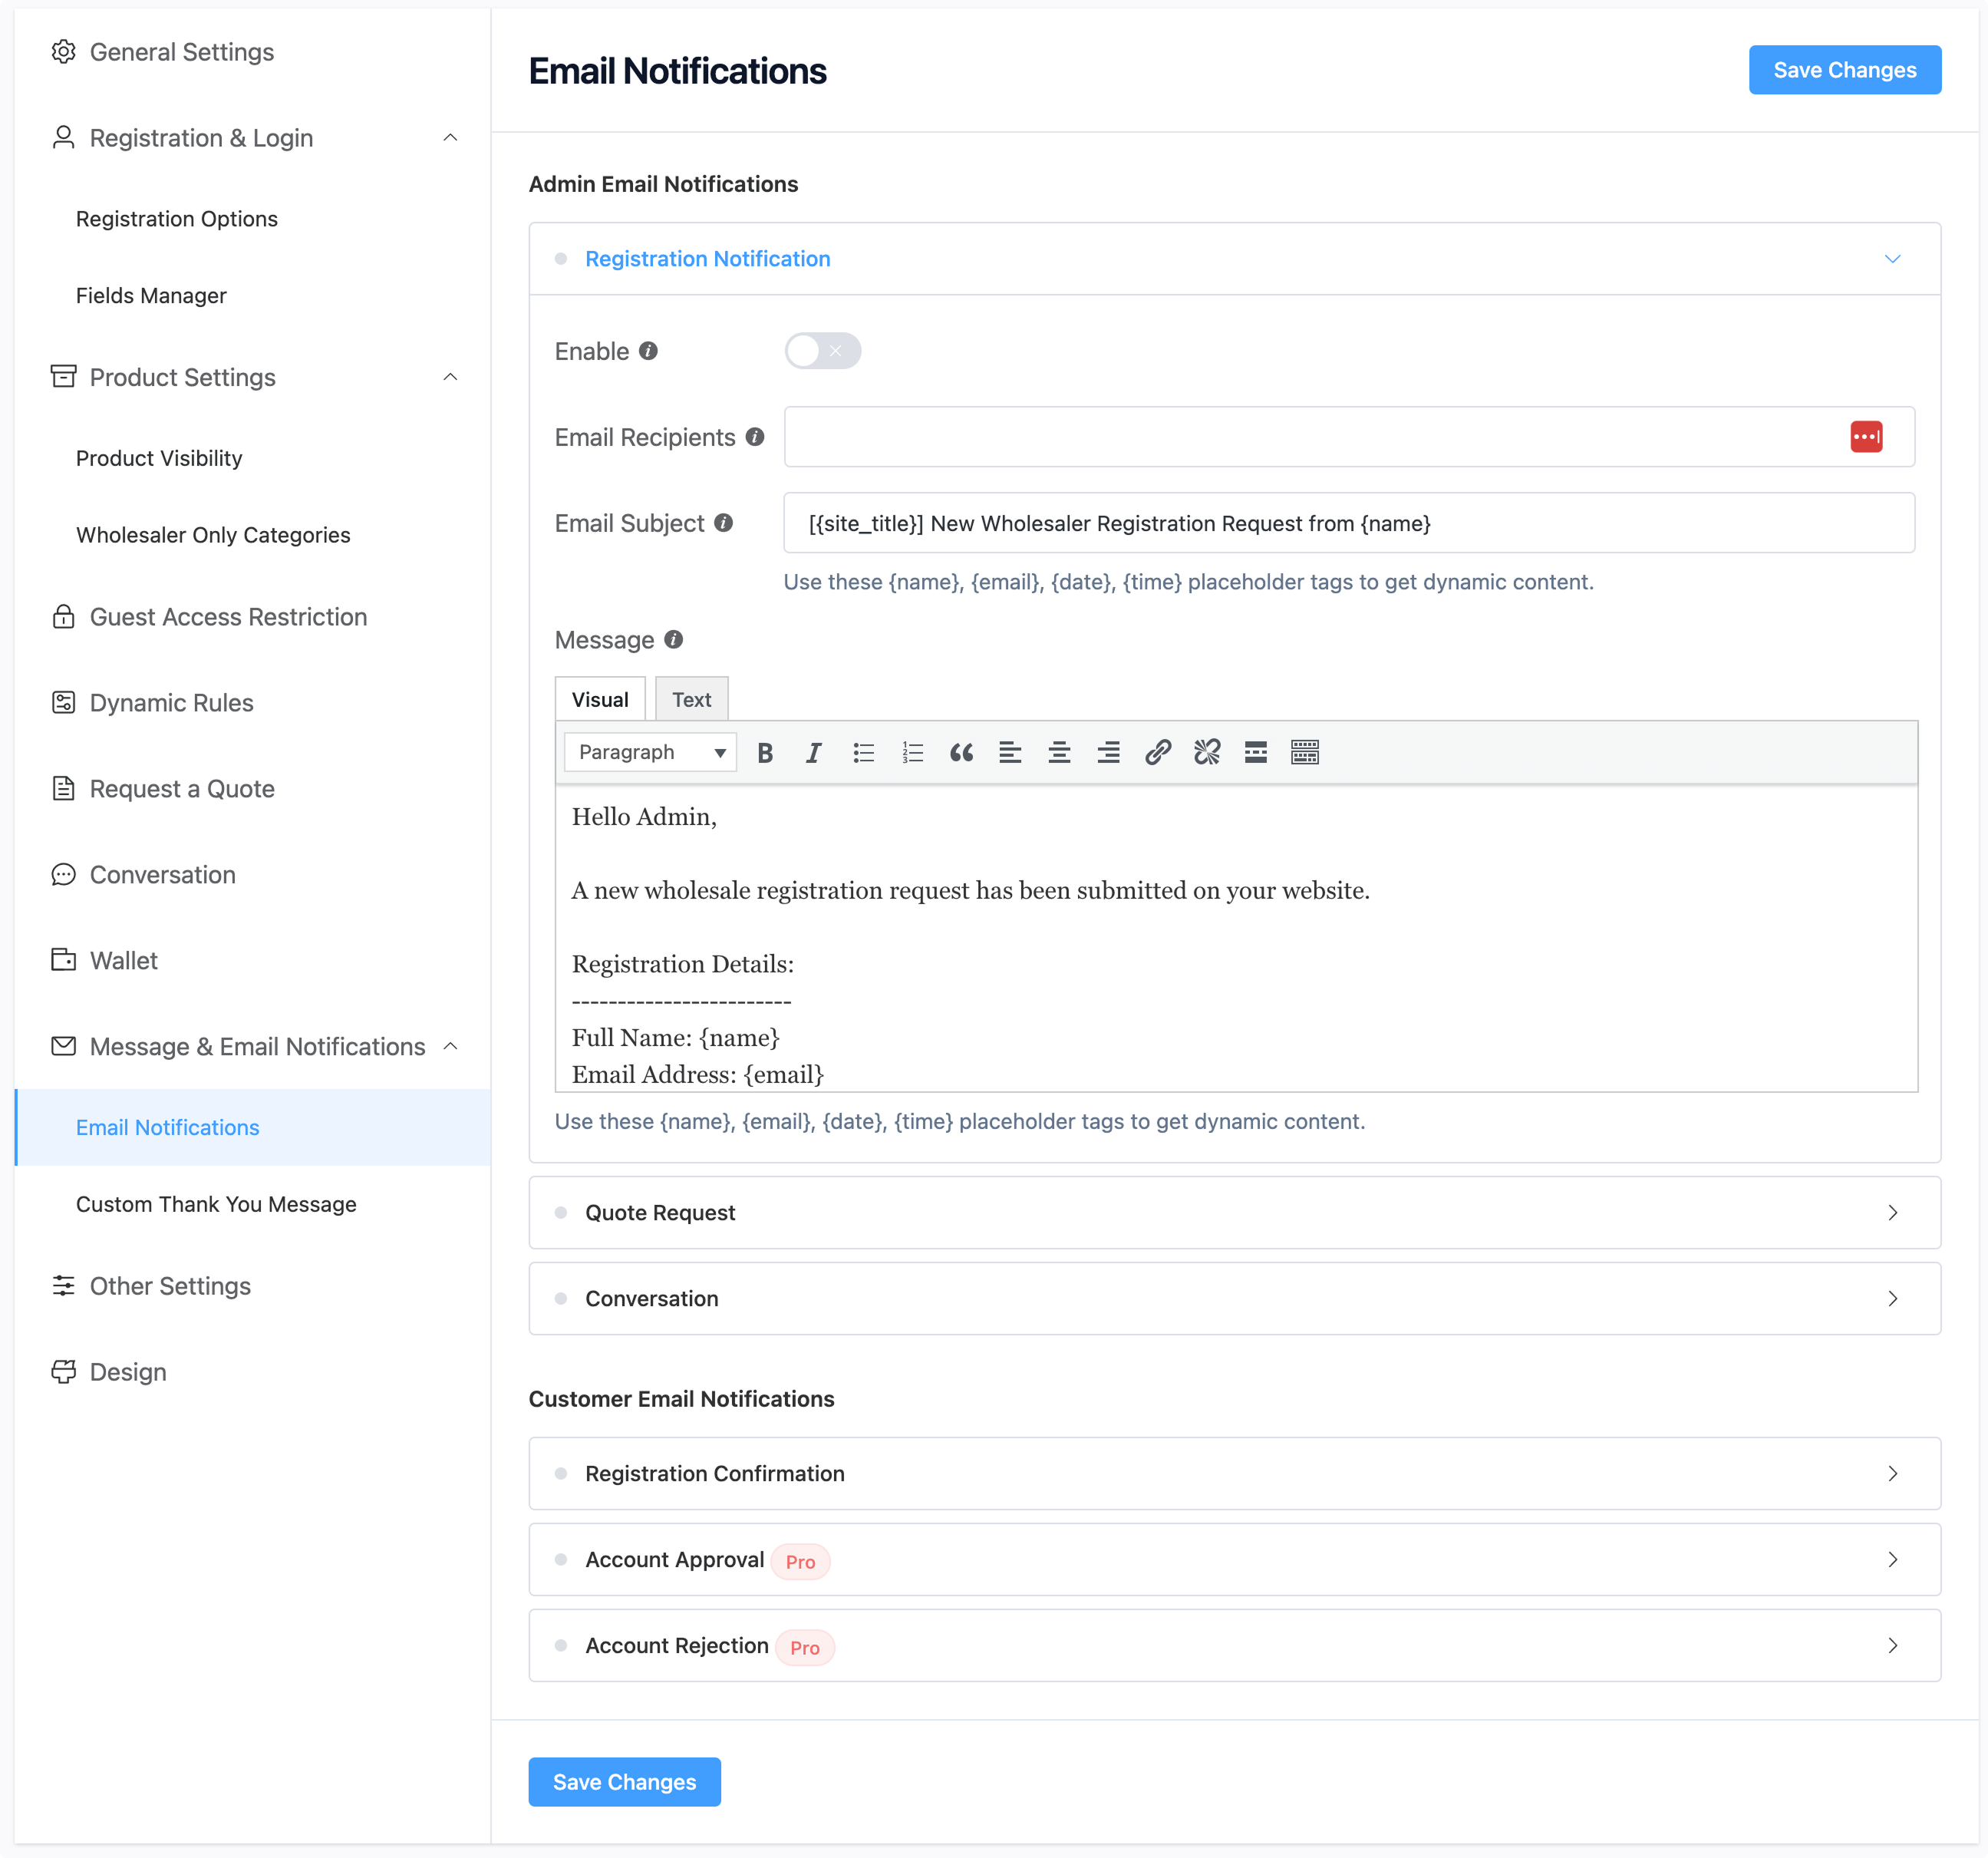This screenshot has height=1858, width=1988.
Task: Click the Pro badge on Account Rejection
Action: click(805, 1648)
